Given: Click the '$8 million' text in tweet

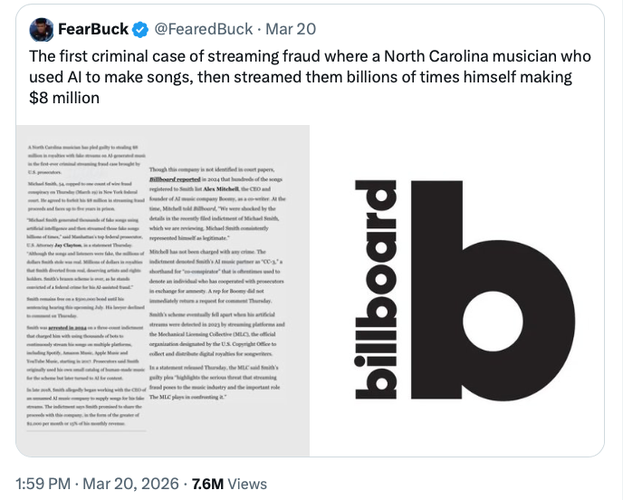Looking at the screenshot, I should tap(64, 97).
